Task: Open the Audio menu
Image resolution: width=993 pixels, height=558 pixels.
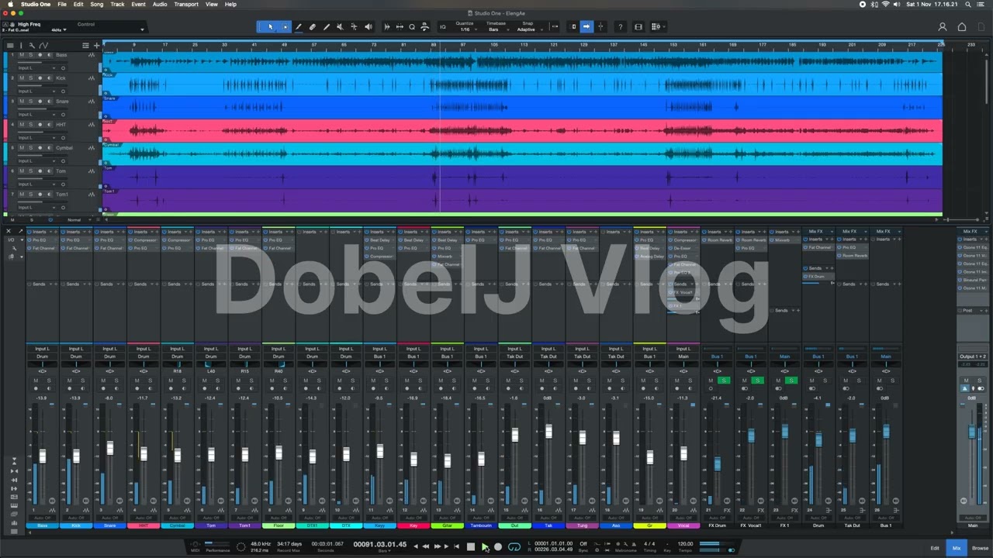Action: [x=160, y=4]
